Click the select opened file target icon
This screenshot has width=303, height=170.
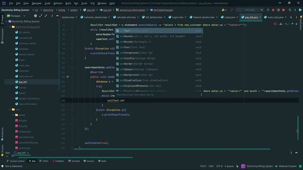pyautogui.click(x=36, y=16)
